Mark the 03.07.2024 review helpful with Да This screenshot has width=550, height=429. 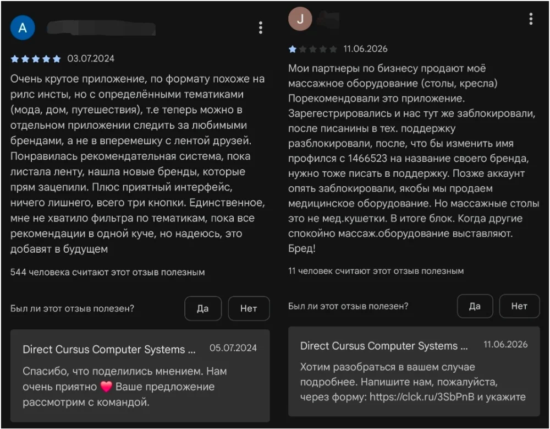tap(203, 308)
